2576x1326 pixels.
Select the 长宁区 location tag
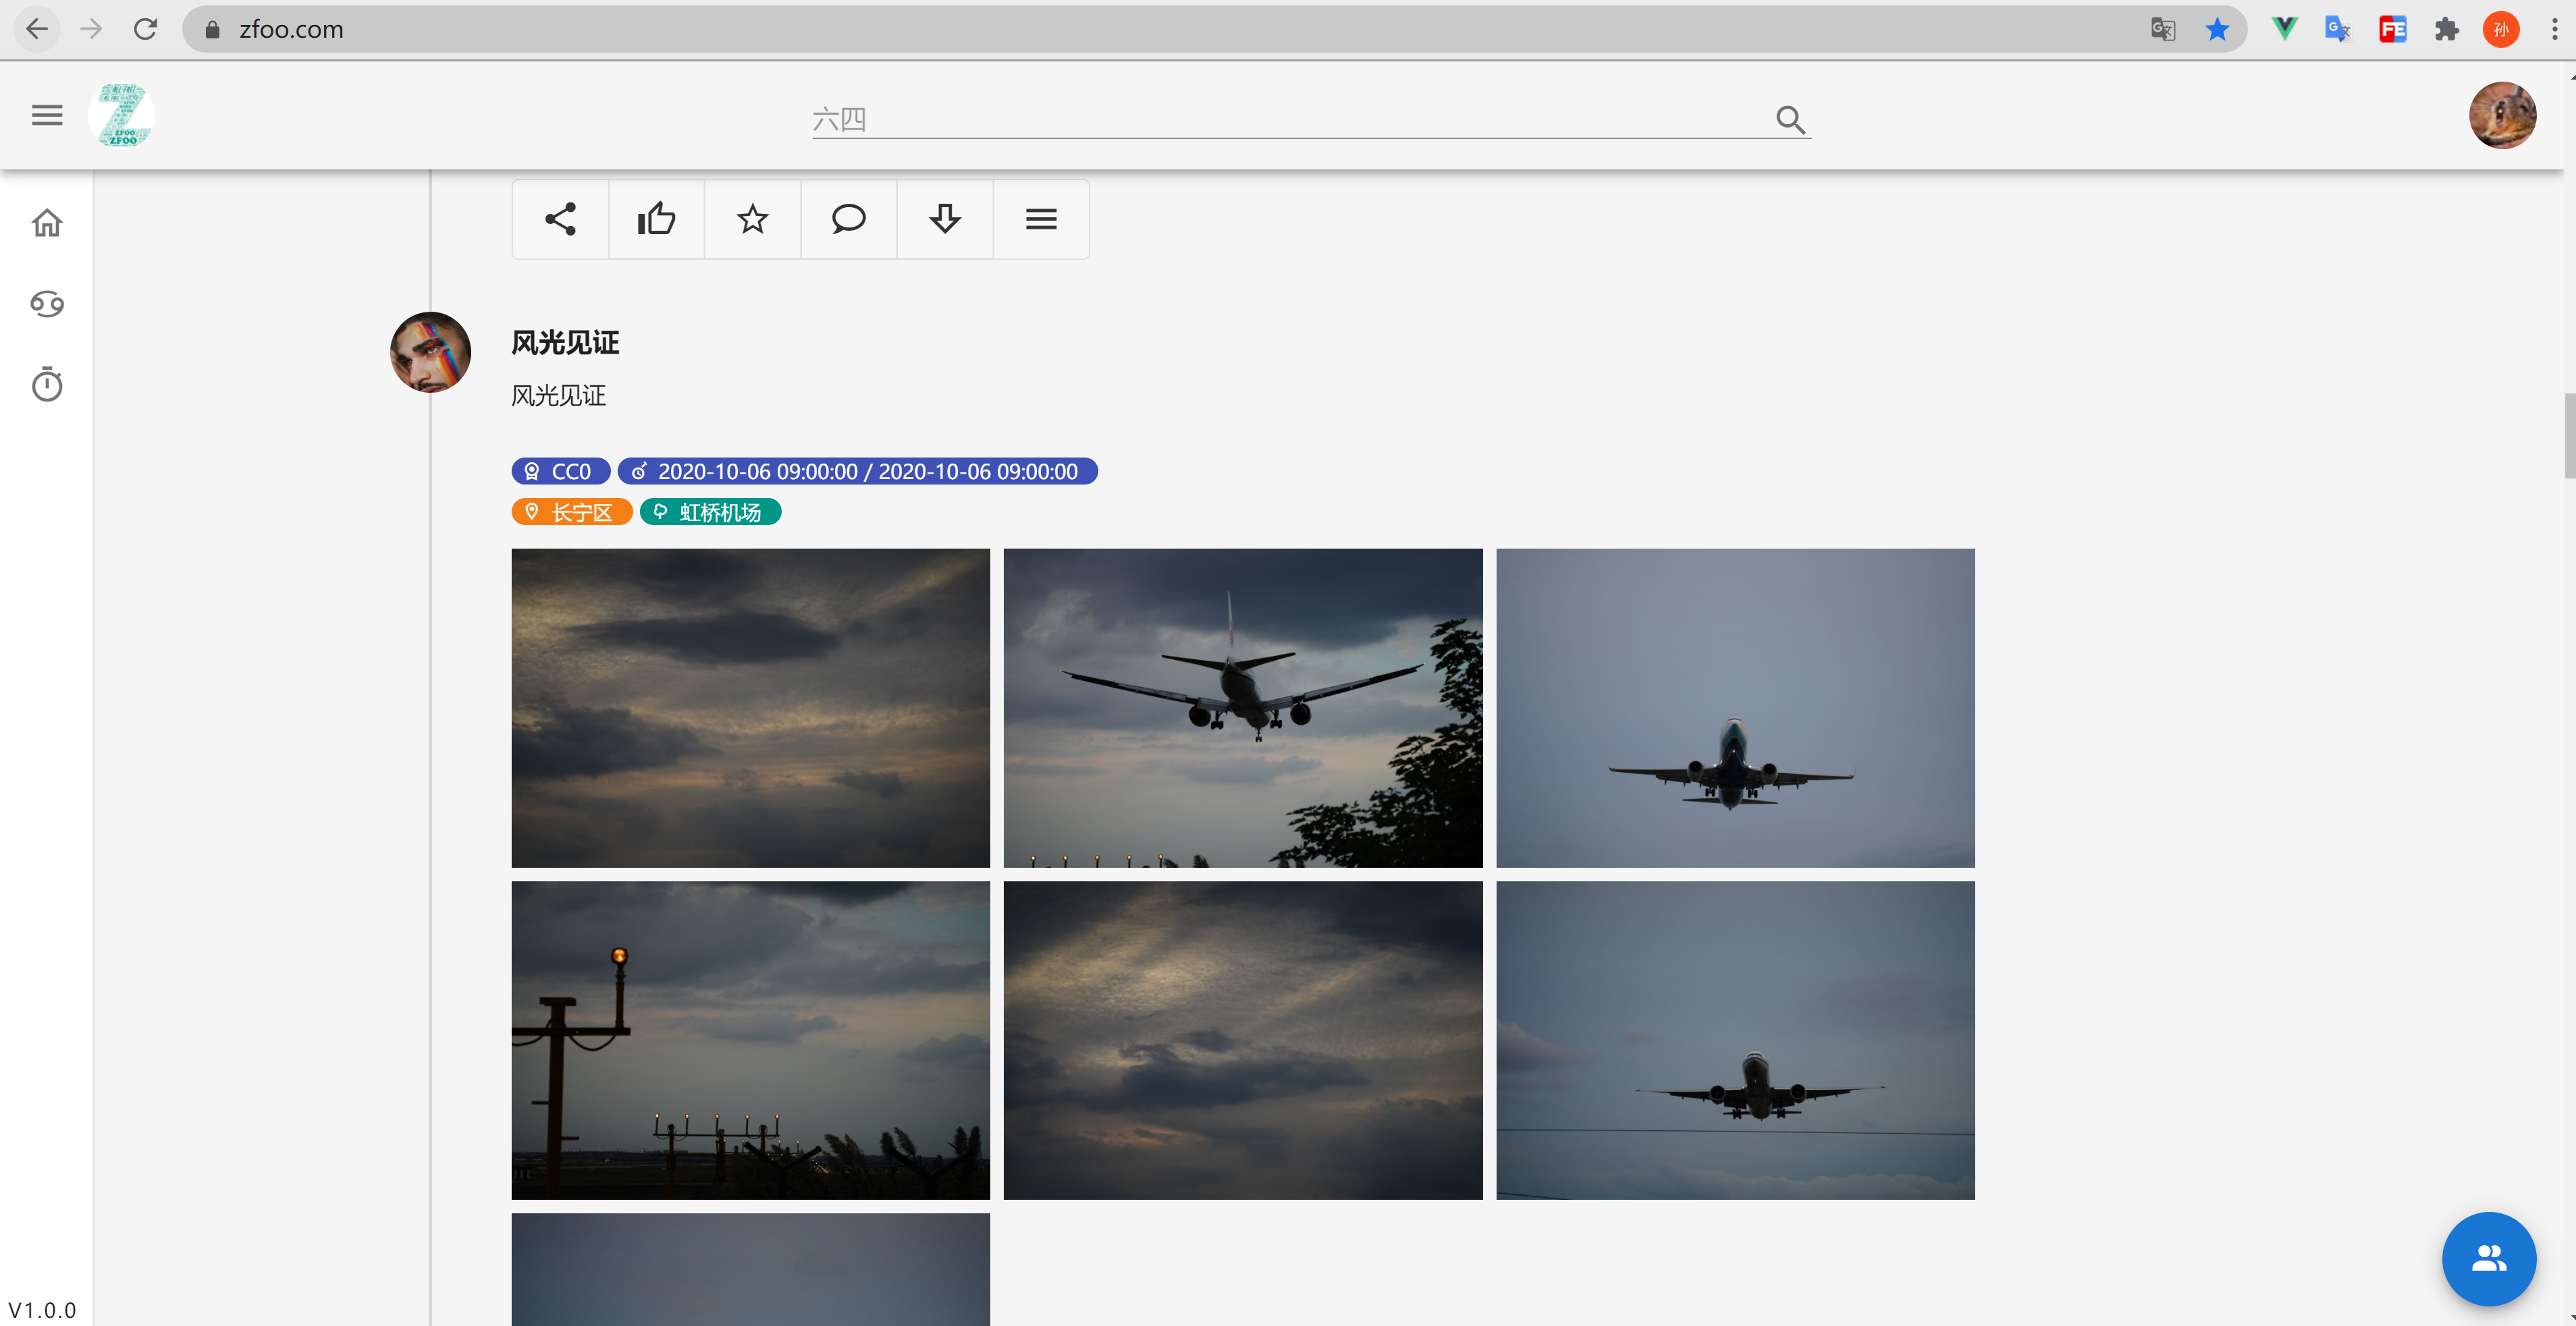pos(571,512)
